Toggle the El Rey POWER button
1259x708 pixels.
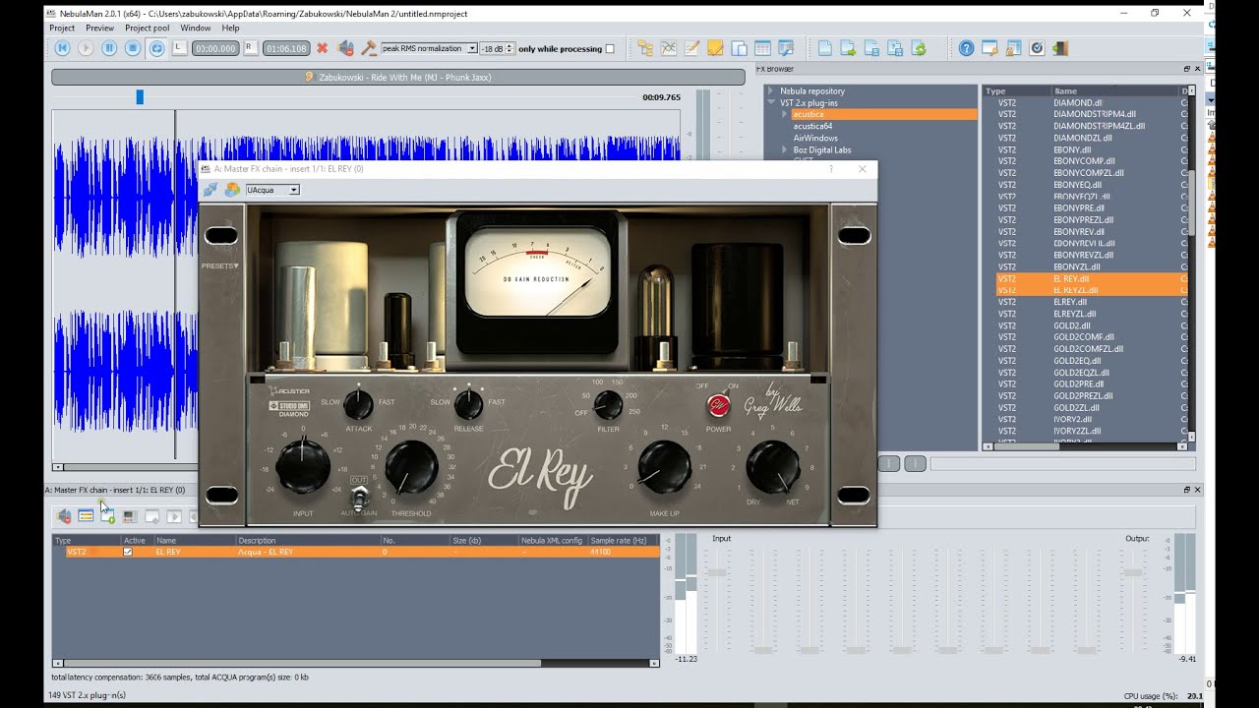(x=719, y=406)
